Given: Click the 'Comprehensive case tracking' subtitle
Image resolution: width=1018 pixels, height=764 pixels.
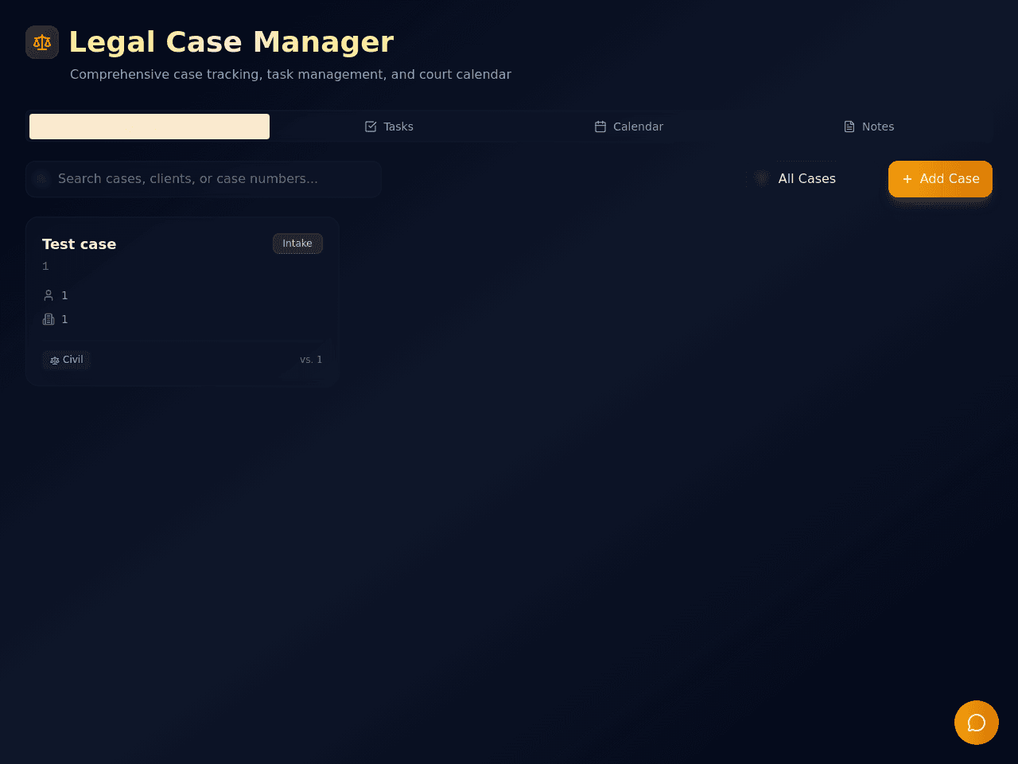Looking at the screenshot, I should click(x=290, y=74).
